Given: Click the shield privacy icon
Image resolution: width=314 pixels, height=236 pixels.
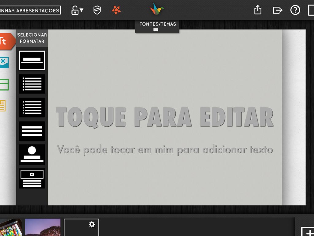Looking at the screenshot, I should coord(97,10).
